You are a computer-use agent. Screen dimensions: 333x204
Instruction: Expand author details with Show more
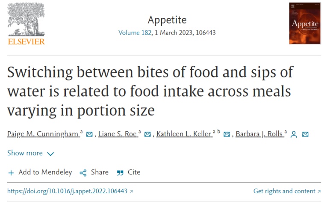pos(25,153)
